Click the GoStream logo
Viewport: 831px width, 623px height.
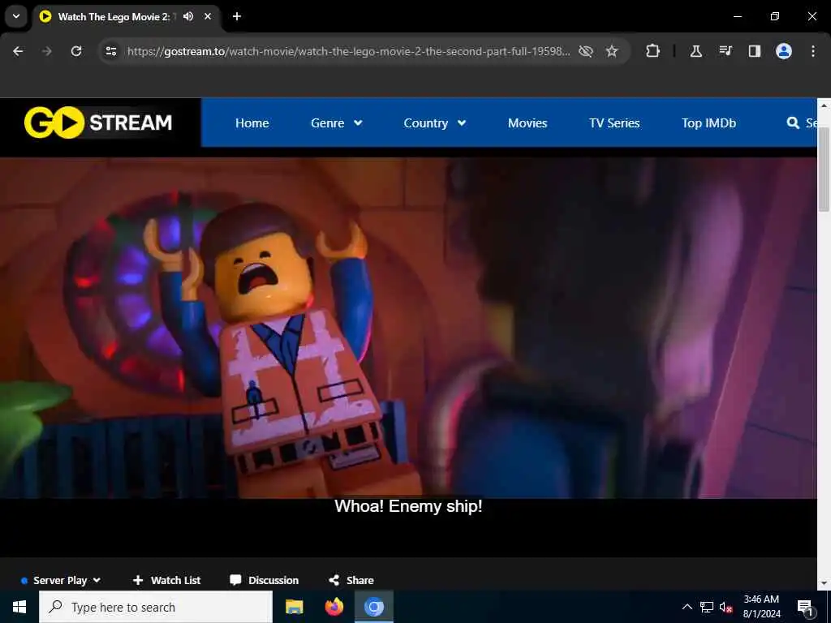point(98,122)
